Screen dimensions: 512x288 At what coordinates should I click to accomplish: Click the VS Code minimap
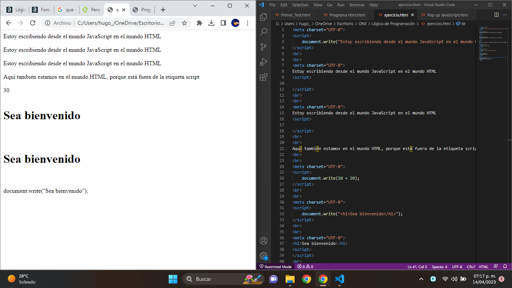[493, 144]
